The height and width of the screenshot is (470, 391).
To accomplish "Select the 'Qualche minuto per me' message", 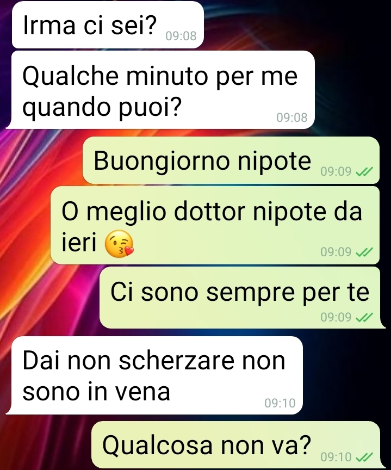I will (x=160, y=90).
